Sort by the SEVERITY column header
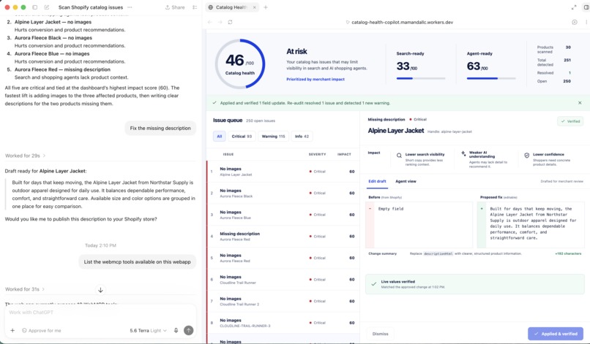Viewport: 590px width, 344px height. [317, 154]
